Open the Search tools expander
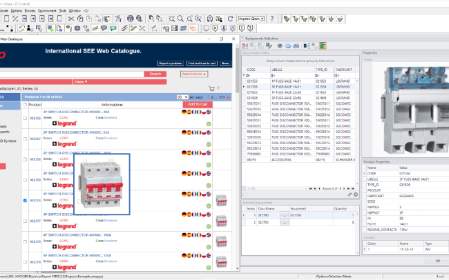 (194, 74)
